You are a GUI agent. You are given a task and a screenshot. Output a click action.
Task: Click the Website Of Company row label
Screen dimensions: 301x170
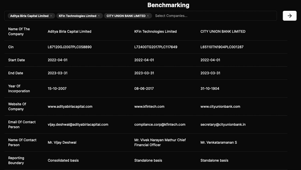coord(17,106)
